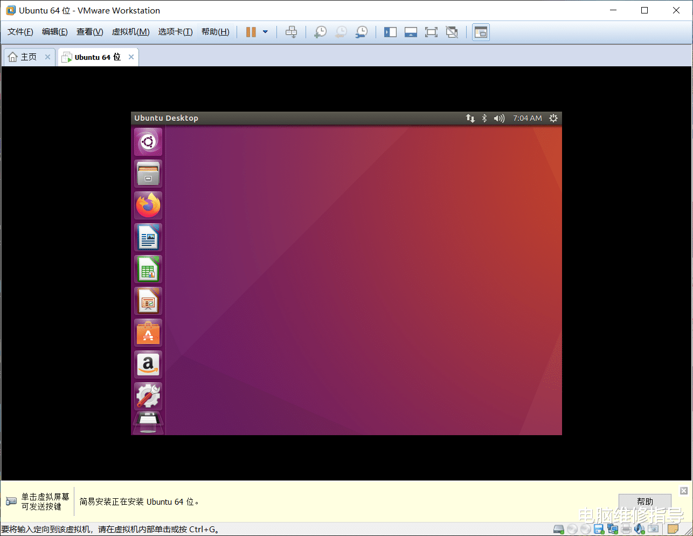Open the system gear session menu
The width and height of the screenshot is (693, 536).
[553, 118]
